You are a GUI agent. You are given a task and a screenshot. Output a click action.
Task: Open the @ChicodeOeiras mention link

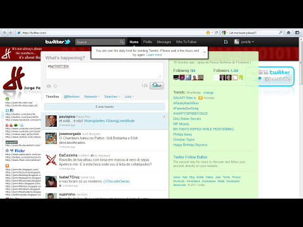click(116, 181)
